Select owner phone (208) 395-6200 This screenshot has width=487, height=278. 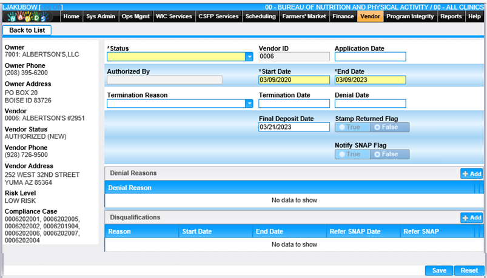(x=26, y=73)
